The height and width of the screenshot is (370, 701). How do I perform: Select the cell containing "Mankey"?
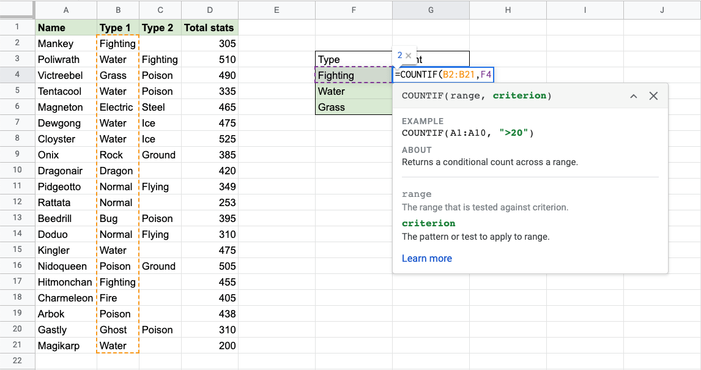coord(65,43)
